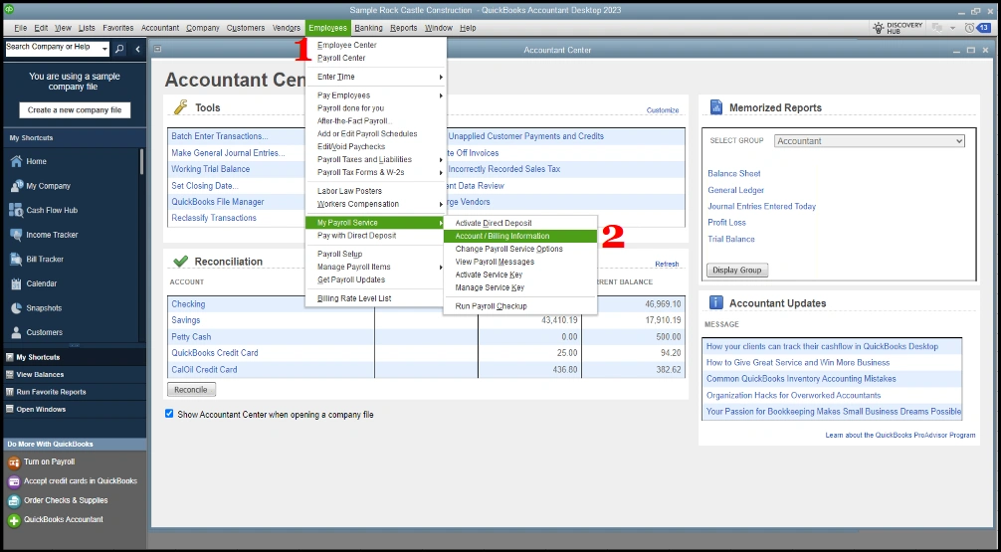1001x552 pixels.
Task: Click the Search Company or Help field
Action: [50, 48]
